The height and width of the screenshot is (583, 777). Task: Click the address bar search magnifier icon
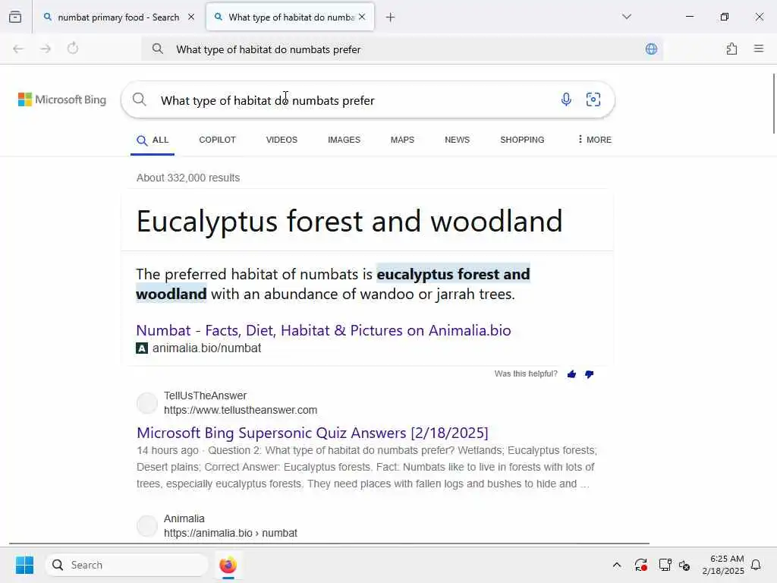158,49
